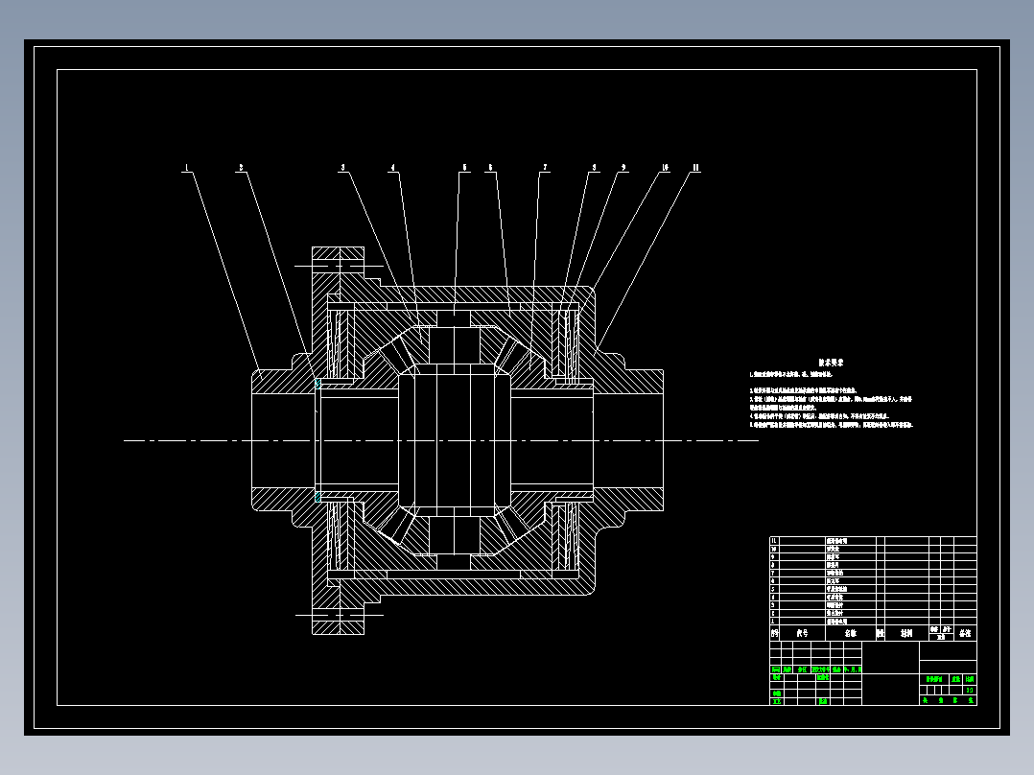Click the 材料 column header in parts list
This screenshot has width=1034, height=775.
(x=906, y=633)
